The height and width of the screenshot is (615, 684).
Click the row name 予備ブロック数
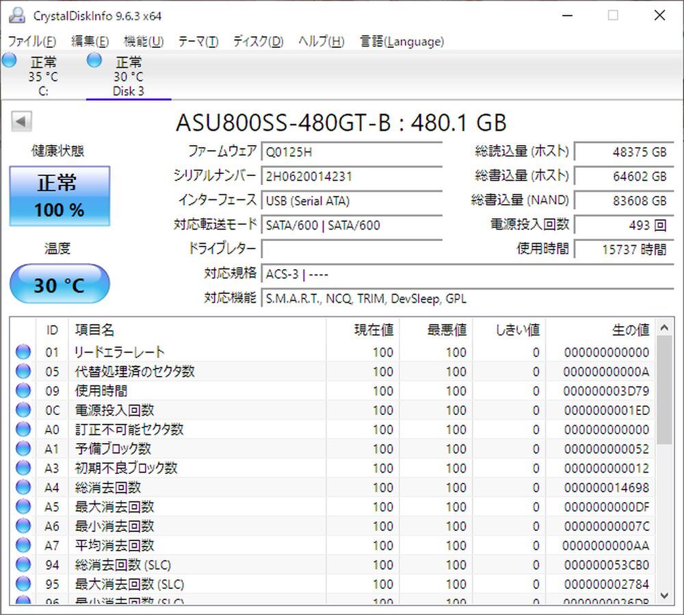pyautogui.click(x=113, y=449)
